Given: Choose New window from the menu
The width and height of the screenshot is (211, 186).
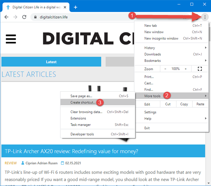Looking at the screenshot, I should [x=172, y=32].
